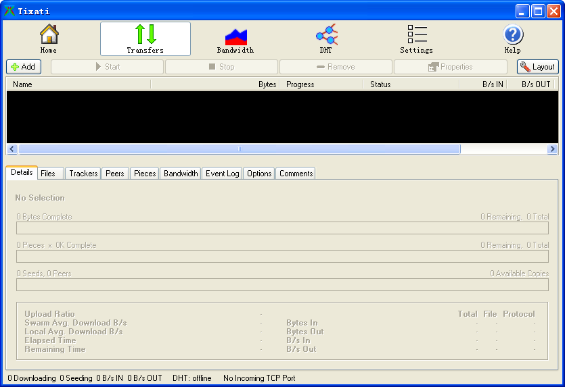Open the Bandwidth chart section
The width and height of the screenshot is (565, 387).
click(235, 39)
